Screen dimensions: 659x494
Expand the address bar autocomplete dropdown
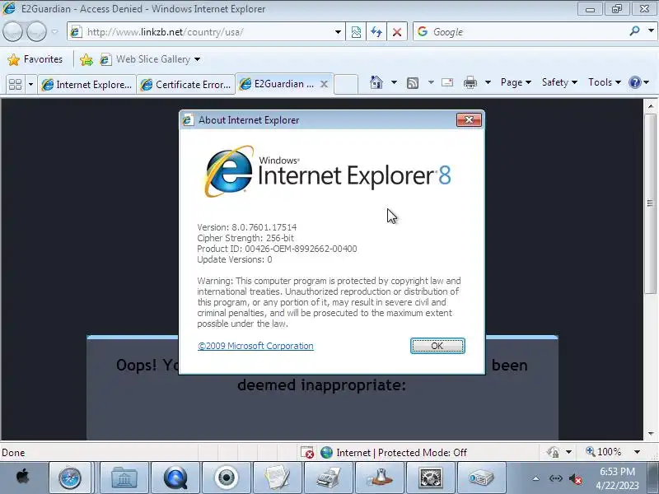(x=338, y=32)
